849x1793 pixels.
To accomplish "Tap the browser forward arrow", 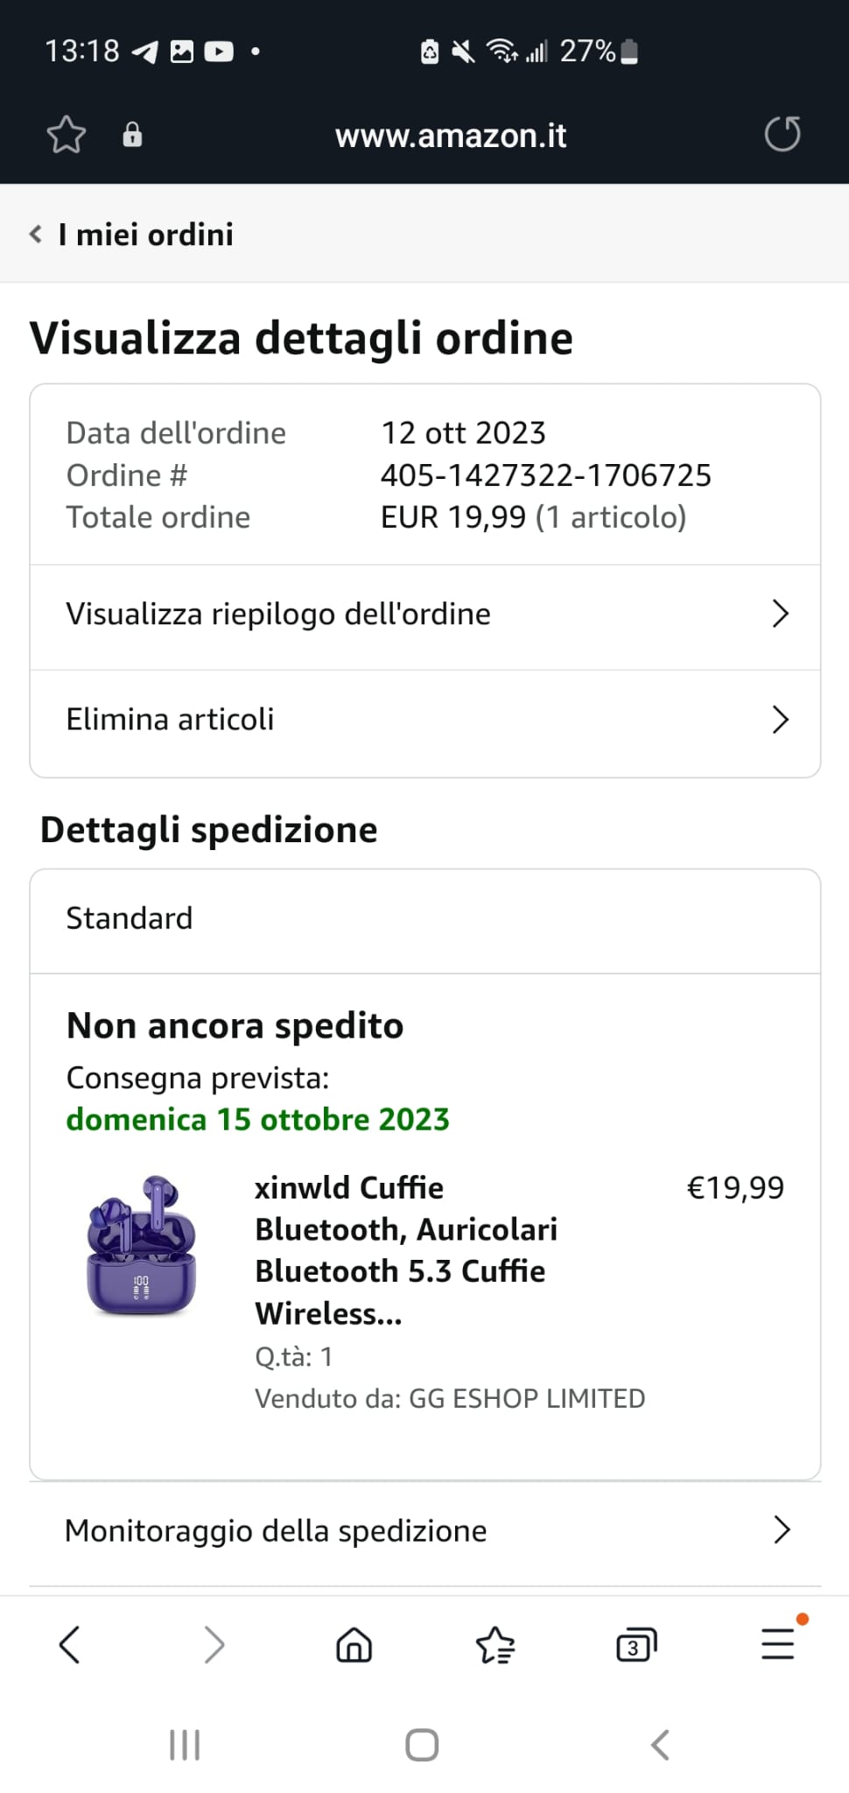I will 214,1644.
